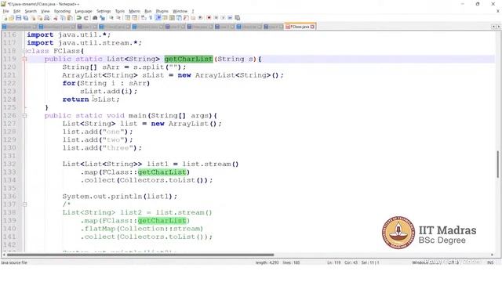
Task: Open the Function List toolbar icon
Action: 186,17
